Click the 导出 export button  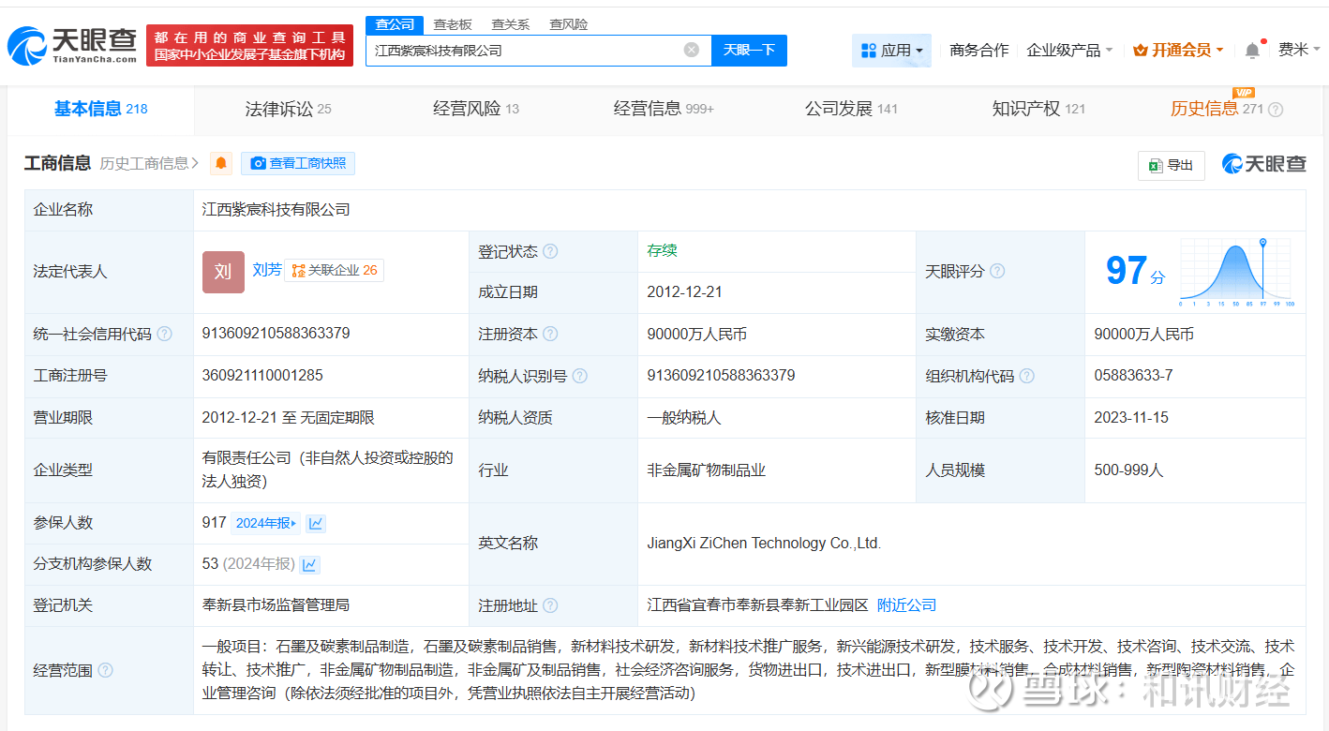coord(1172,165)
